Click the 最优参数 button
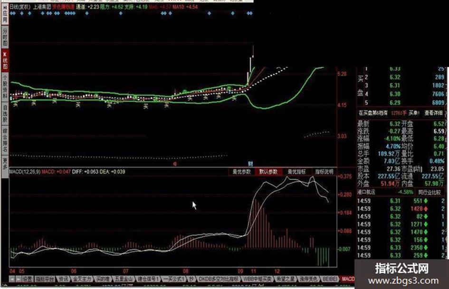 tap(241, 171)
